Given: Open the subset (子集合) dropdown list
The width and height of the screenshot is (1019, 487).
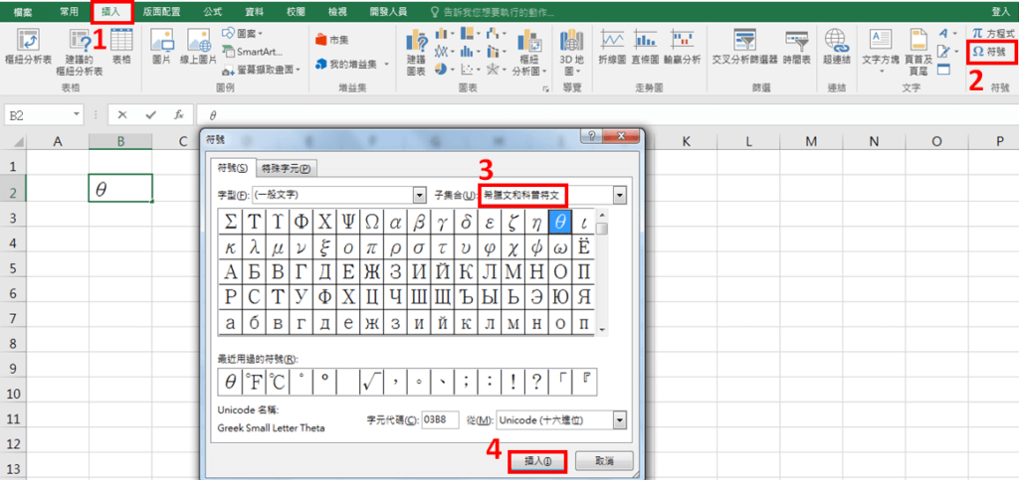Looking at the screenshot, I should tap(621, 195).
